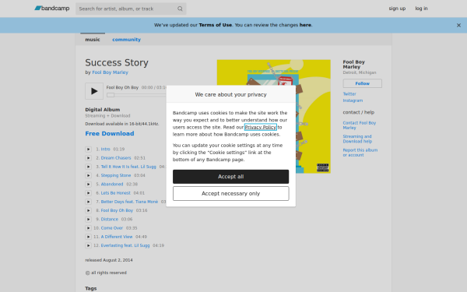Open the Dream Chasers track link

pyautogui.click(x=116, y=158)
